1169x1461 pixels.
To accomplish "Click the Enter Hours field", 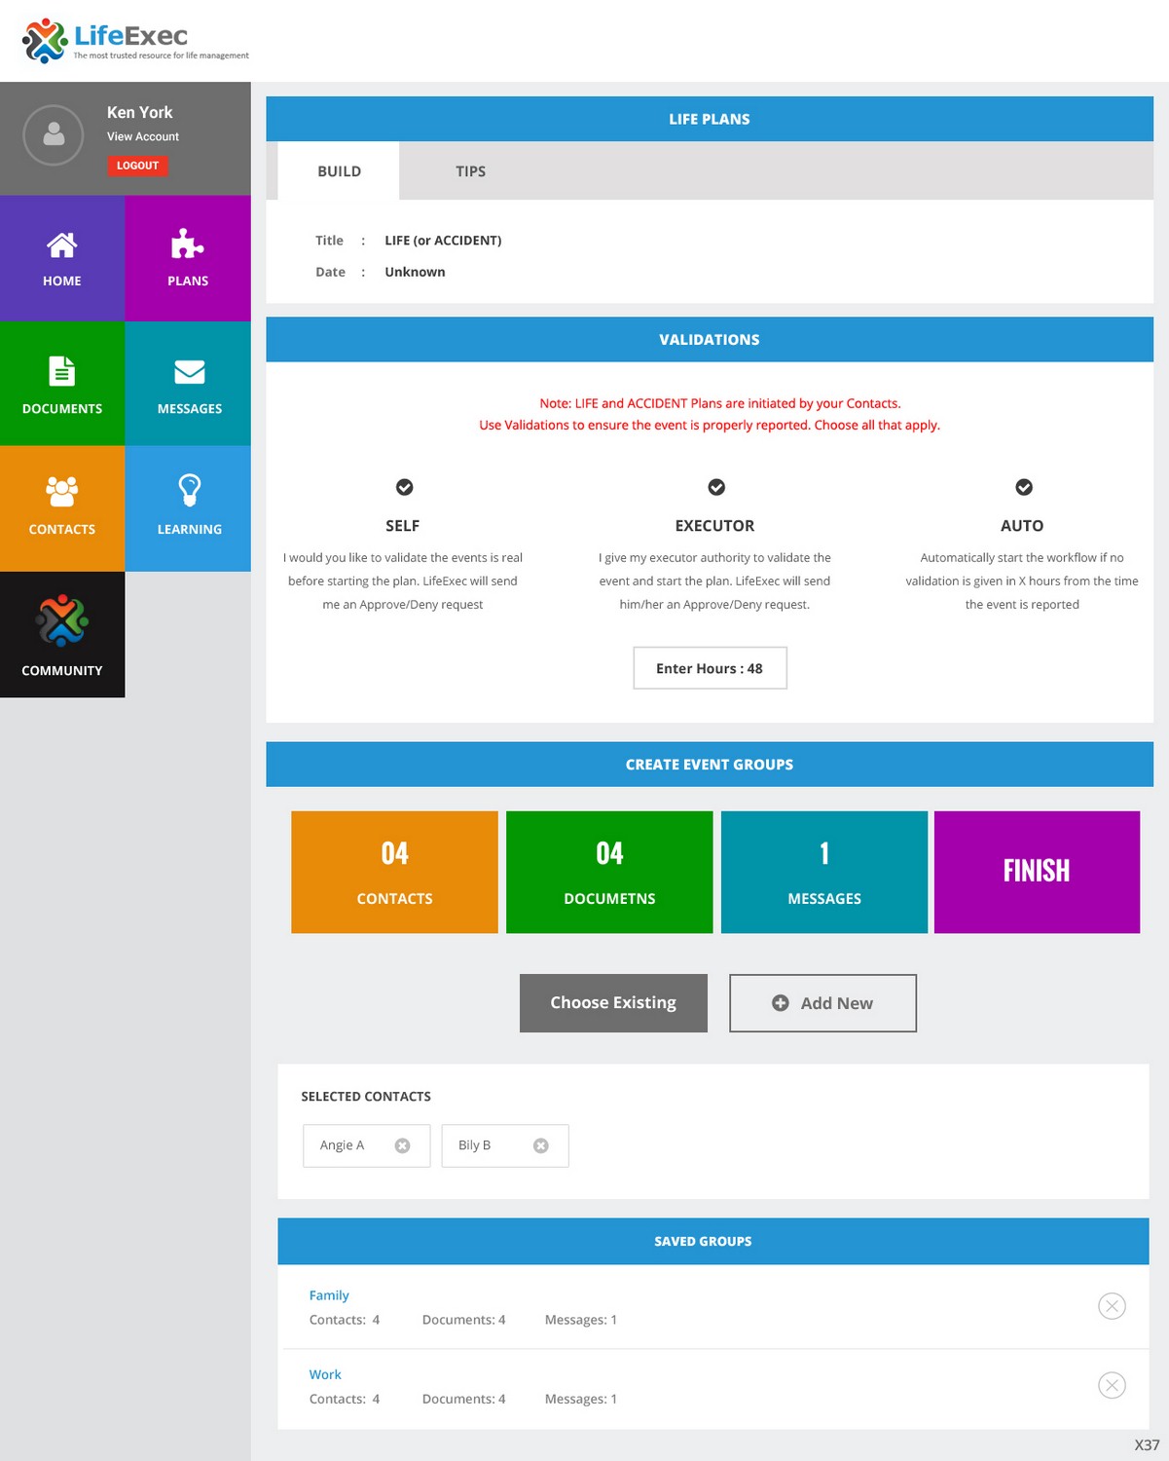I will coord(710,668).
